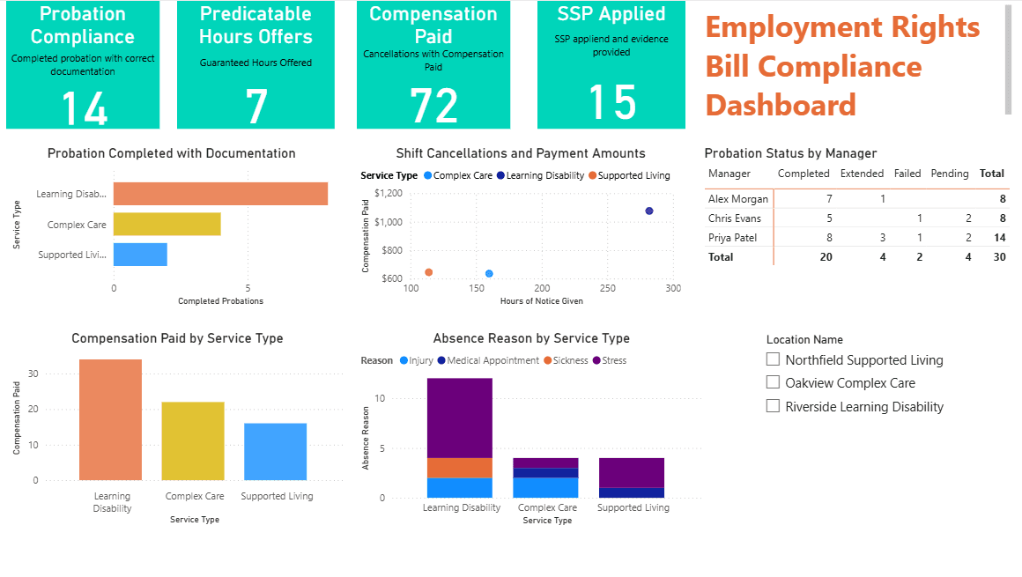This screenshot has width=1022, height=577.
Task: Click the Probation Compliance KPI card
Action: click(x=83, y=62)
